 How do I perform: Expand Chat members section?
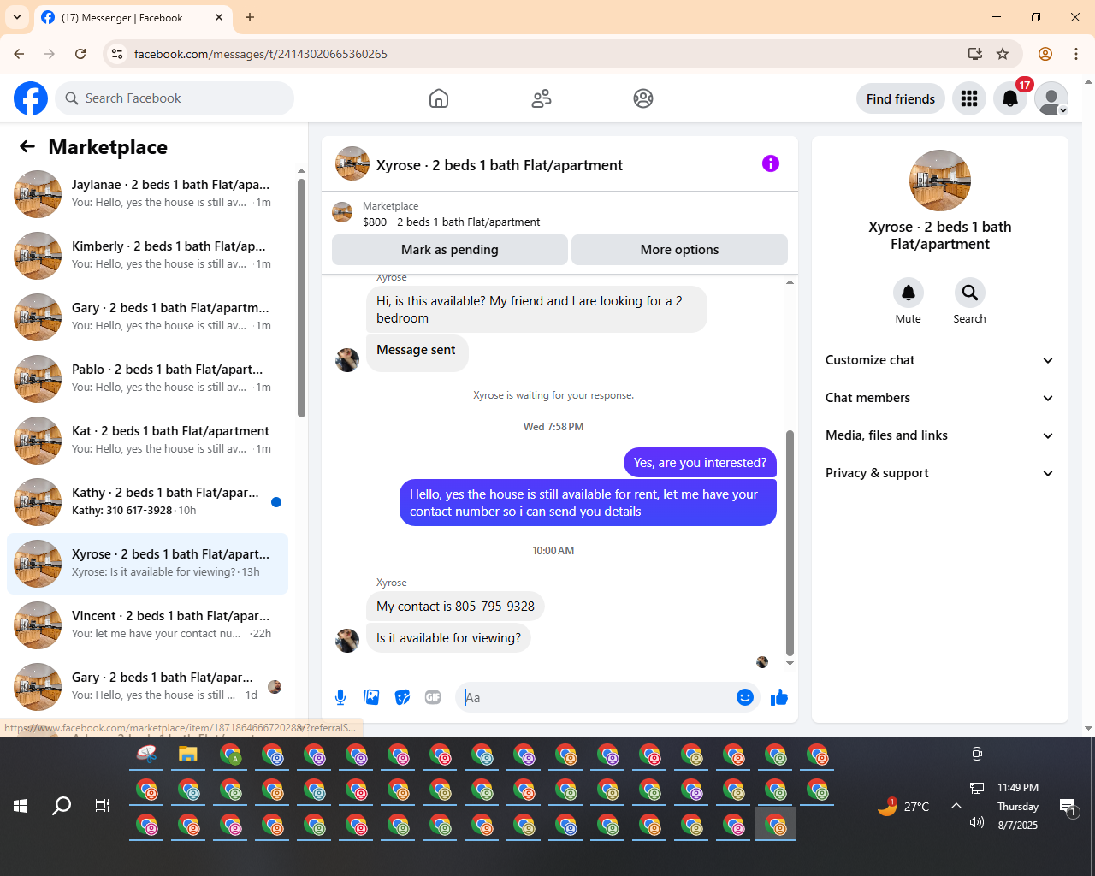[x=939, y=398]
